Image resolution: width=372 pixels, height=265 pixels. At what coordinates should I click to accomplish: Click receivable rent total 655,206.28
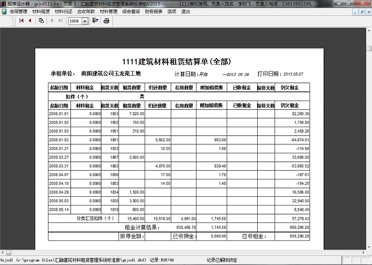(x=299, y=236)
